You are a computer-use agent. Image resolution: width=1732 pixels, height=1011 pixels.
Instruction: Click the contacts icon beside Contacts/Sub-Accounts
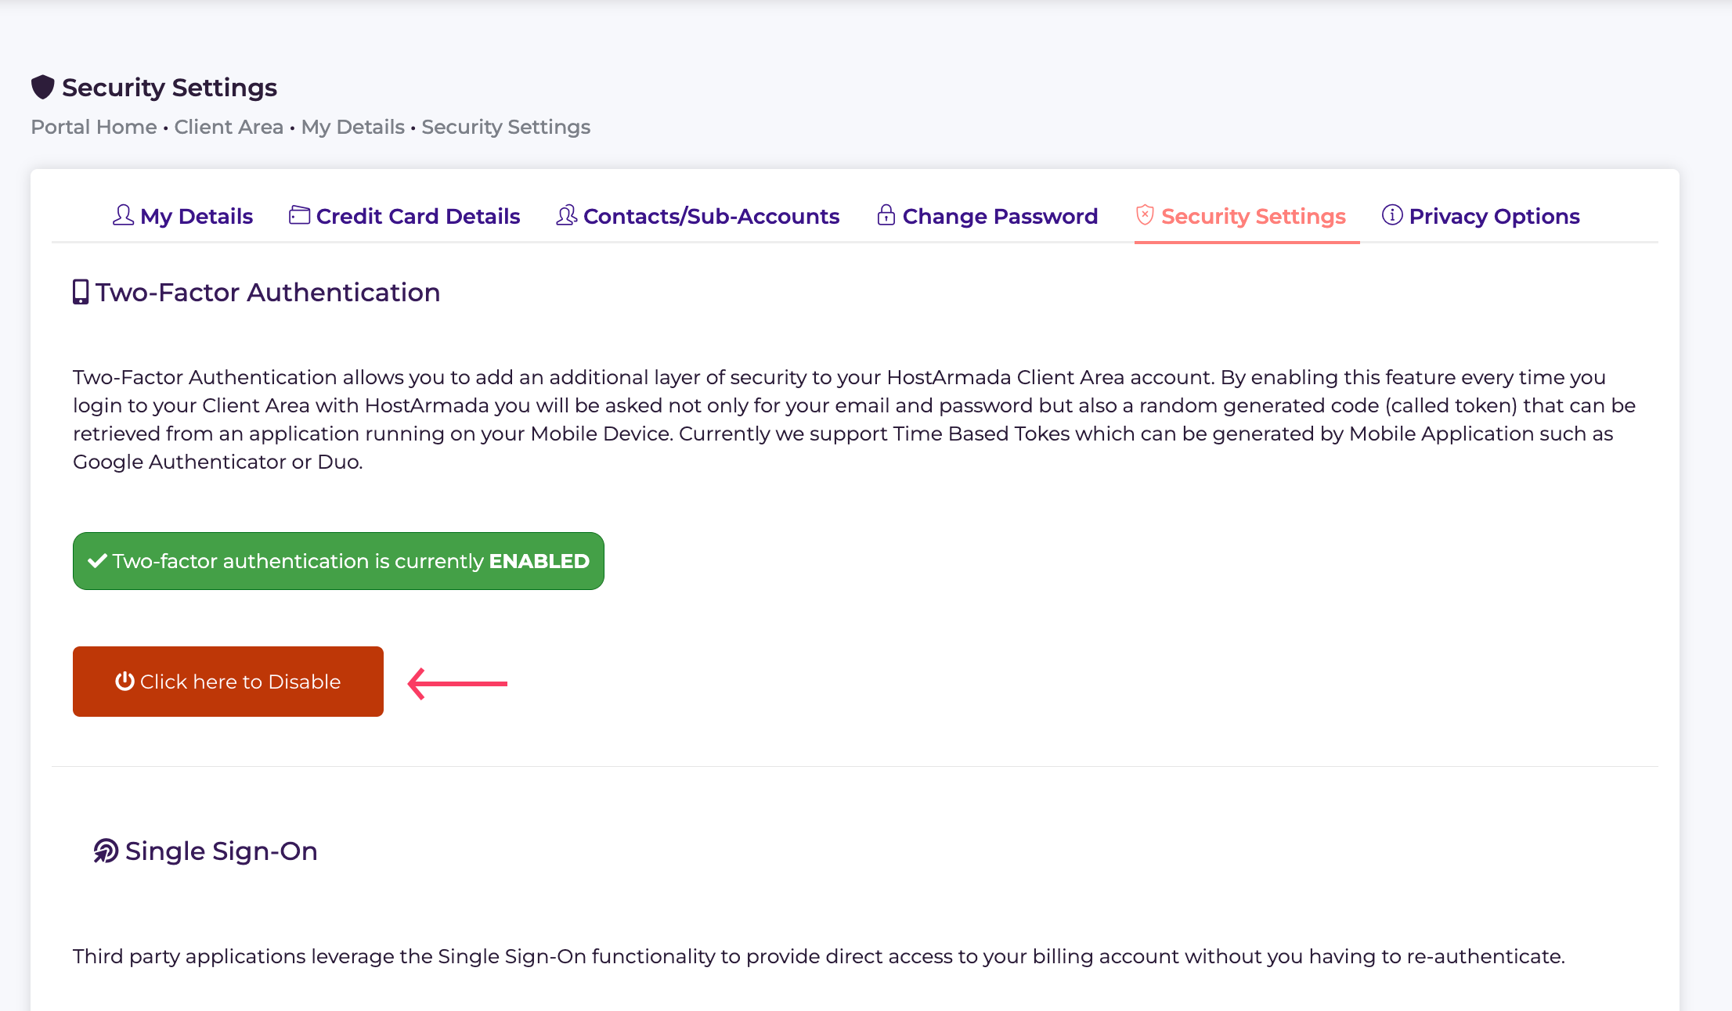coord(566,215)
